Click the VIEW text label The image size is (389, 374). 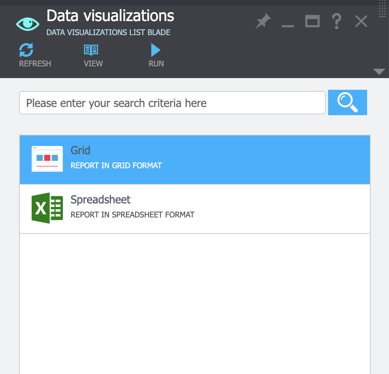93,64
